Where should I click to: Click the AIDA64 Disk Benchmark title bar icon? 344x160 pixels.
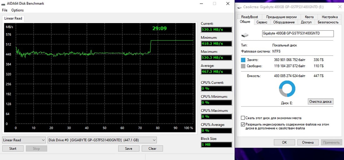(x=4, y=3)
